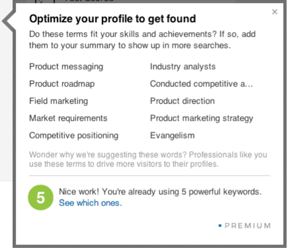Open the 'See which ones.' link

click(x=91, y=203)
